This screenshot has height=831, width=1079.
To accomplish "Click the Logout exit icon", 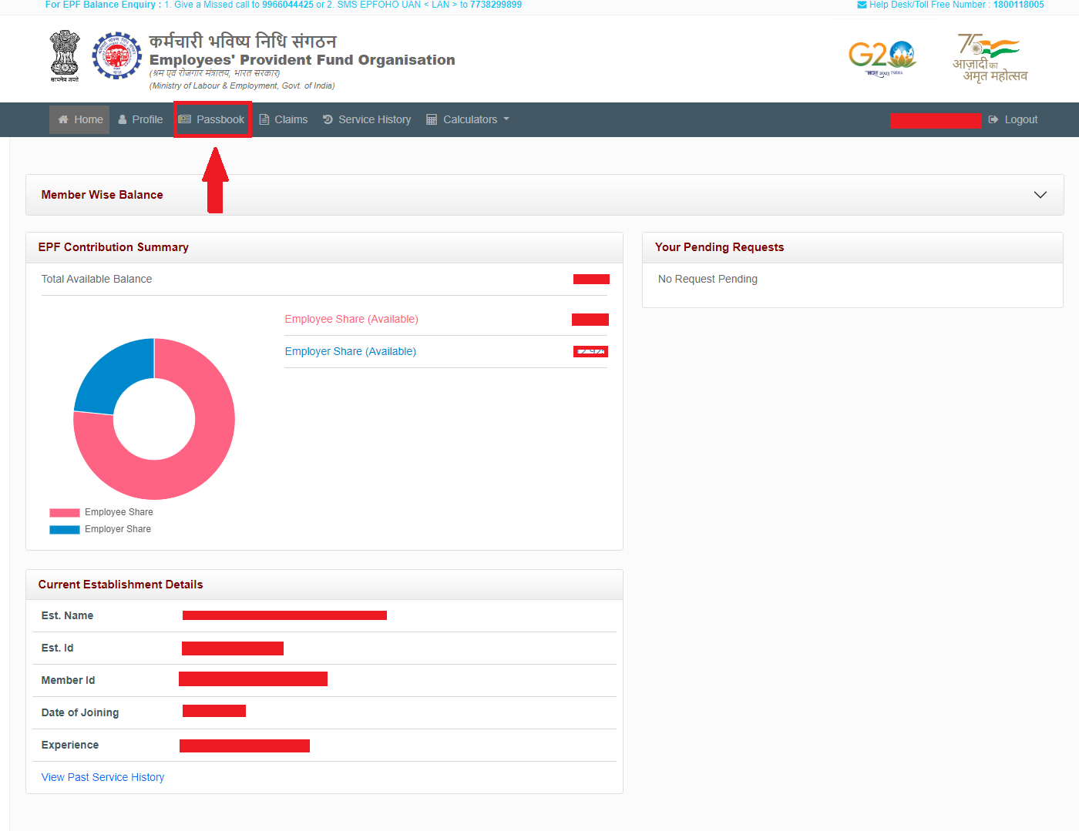I will 993,119.
